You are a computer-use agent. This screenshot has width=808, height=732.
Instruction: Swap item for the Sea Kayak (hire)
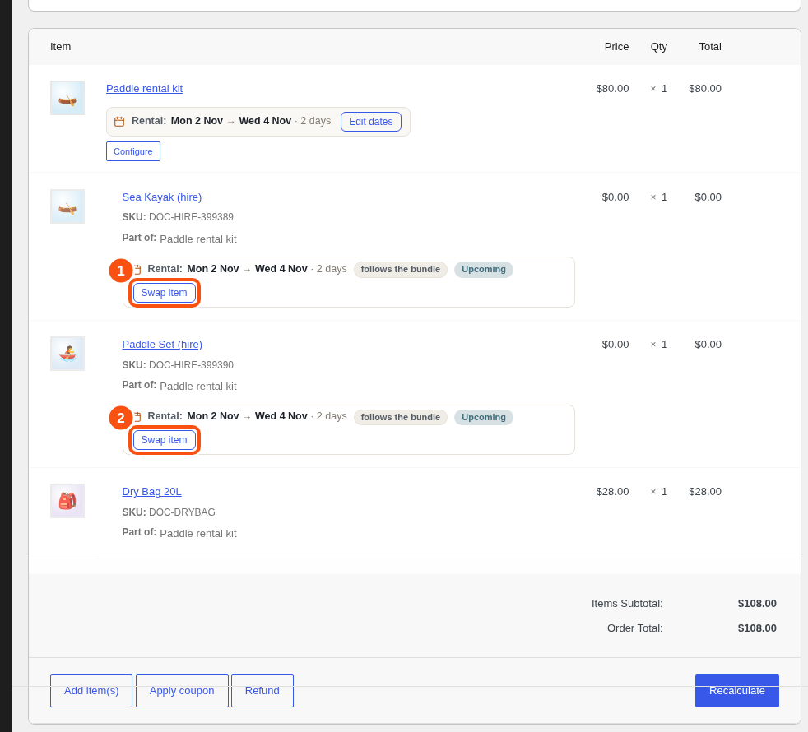(x=165, y=293)
